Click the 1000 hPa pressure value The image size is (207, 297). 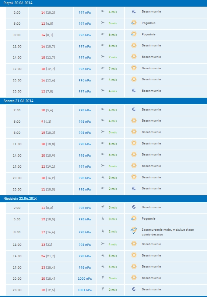85,279
